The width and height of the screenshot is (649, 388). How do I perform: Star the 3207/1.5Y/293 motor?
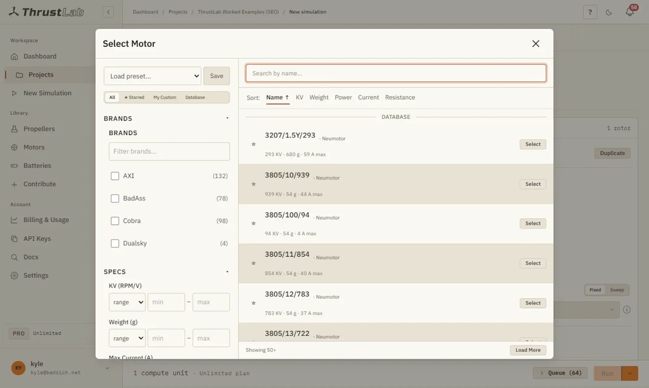[x=254, y=144]
